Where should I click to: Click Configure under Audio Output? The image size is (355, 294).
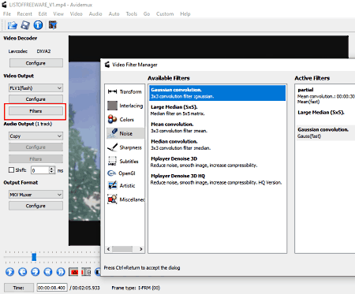[35, 147]
